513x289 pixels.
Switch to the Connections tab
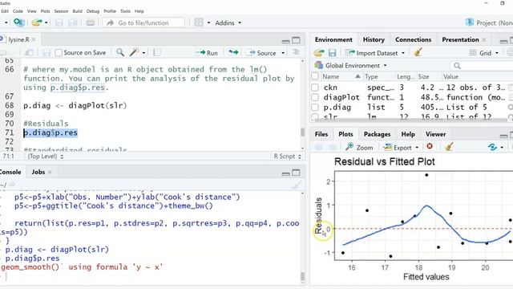(x=414, y=39)
